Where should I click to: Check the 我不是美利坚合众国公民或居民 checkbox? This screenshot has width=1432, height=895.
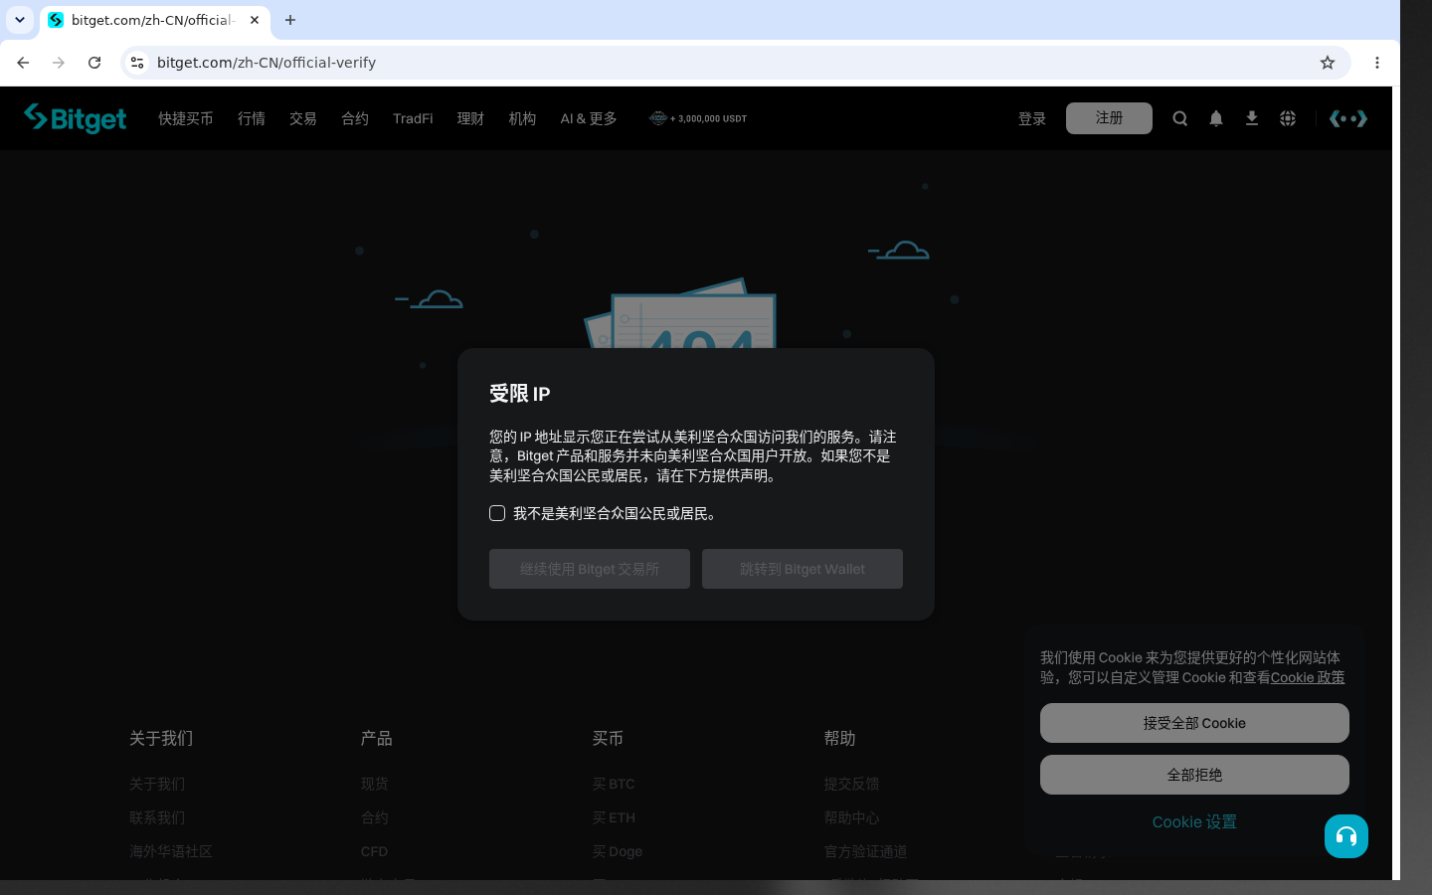point(497,513)
